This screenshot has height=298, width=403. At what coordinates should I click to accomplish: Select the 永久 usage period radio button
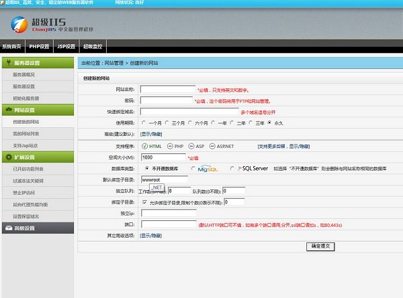(x=270, y=123)
